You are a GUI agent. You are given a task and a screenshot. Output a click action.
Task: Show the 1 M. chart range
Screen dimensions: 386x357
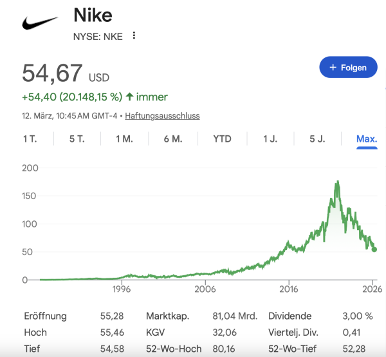point(124,139)
